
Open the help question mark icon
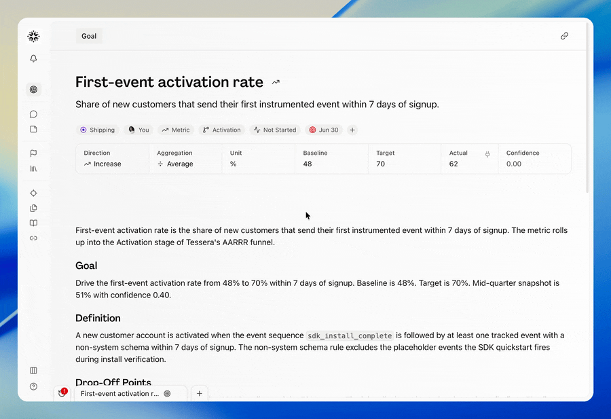tap(33, 386)
